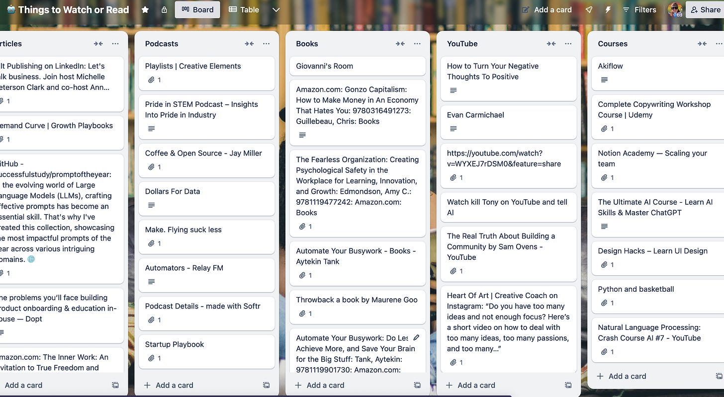Open Podcast Details - made with Softr card
The height and width of the screenshot is (397, 724).
pos(206,313)
